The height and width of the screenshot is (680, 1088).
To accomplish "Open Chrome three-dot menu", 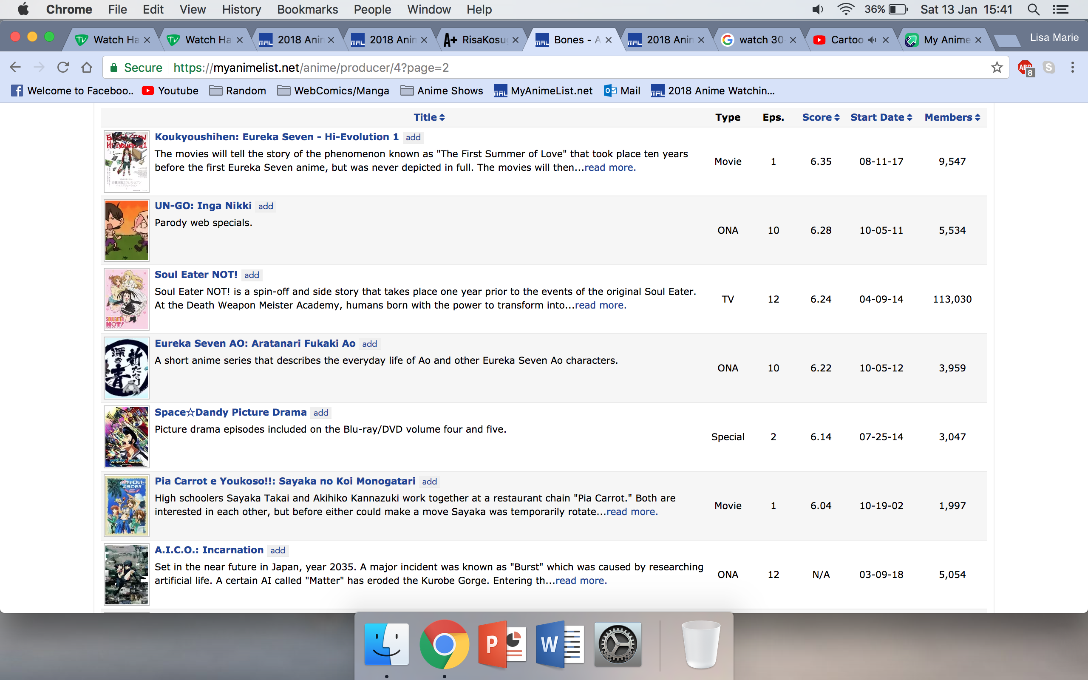I will click(x=1073, y=68).
